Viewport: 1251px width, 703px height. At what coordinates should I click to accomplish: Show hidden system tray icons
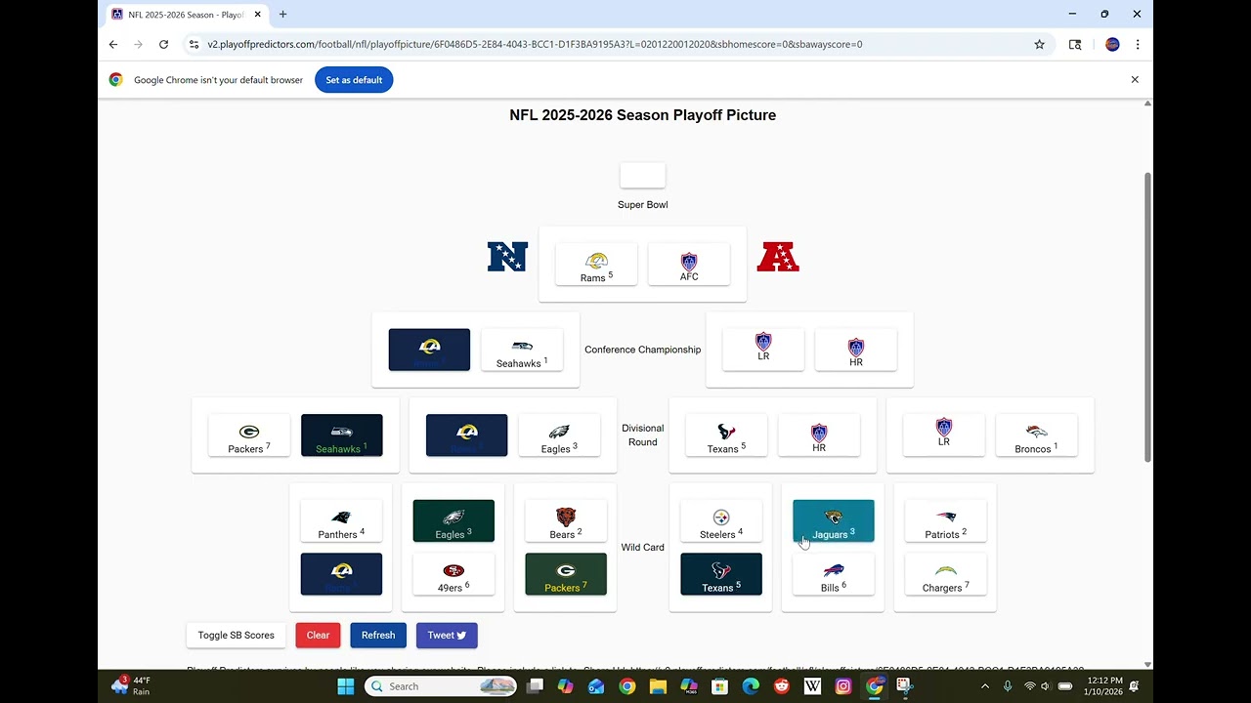pyautogui.click(x=984, y=686)
